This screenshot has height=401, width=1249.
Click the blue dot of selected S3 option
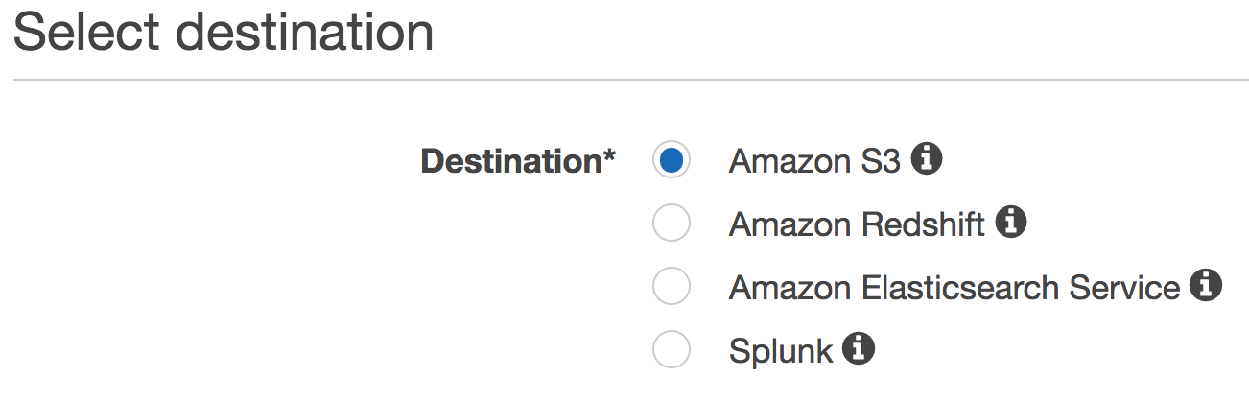tap(672, 160)
